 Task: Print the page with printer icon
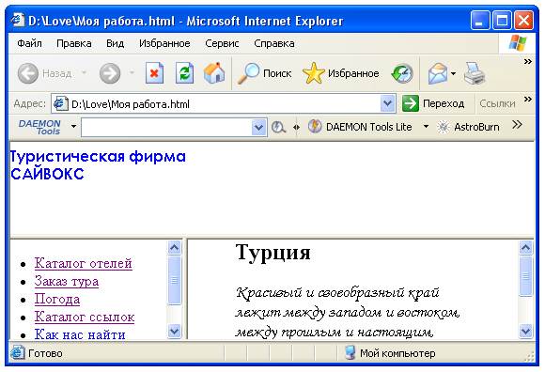[x=475, y=73]
